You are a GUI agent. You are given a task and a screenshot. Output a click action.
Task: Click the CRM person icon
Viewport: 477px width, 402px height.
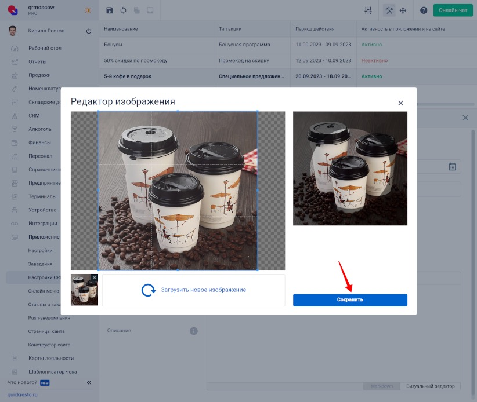coord(15,116)
